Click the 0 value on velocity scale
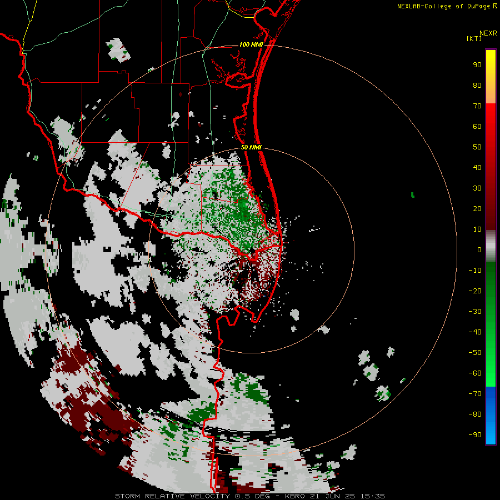This screenshot has width=500, height=500. [x=479, y=250]
